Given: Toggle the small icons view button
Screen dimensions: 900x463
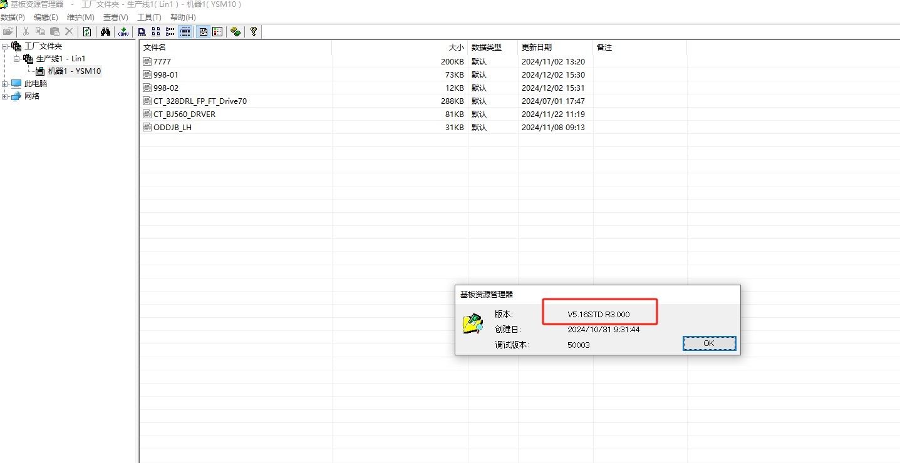Looking at the screenshot, I should [x=156, y=31].
